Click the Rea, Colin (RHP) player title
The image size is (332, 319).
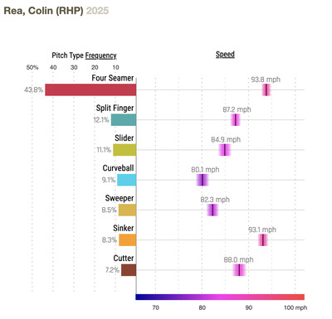[43, 11]
